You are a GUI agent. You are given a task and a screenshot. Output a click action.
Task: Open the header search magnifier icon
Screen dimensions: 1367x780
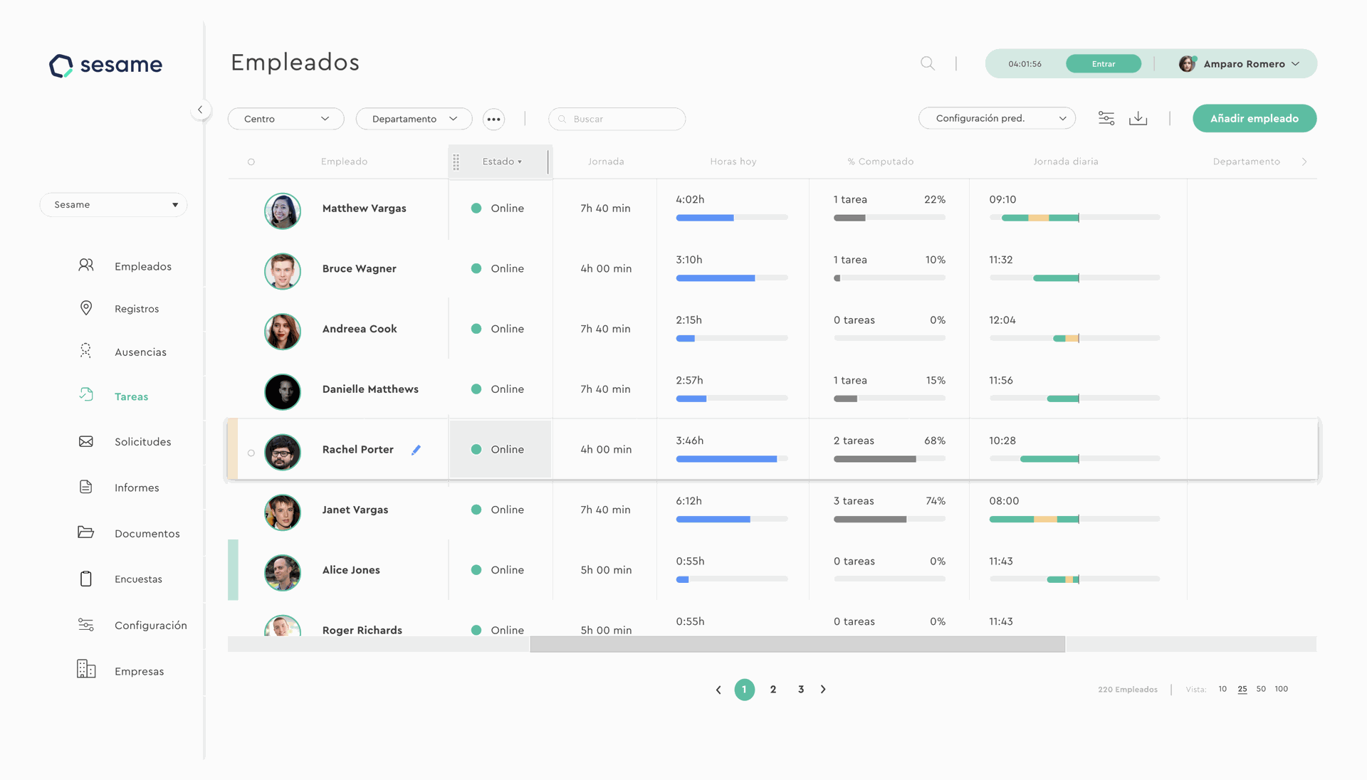tap(927, 63)
